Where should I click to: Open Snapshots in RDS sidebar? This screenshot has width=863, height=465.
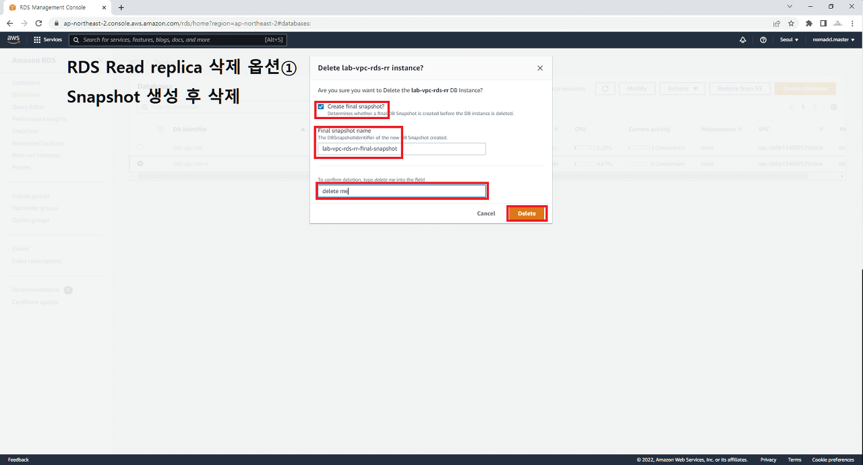click(26, 131)
